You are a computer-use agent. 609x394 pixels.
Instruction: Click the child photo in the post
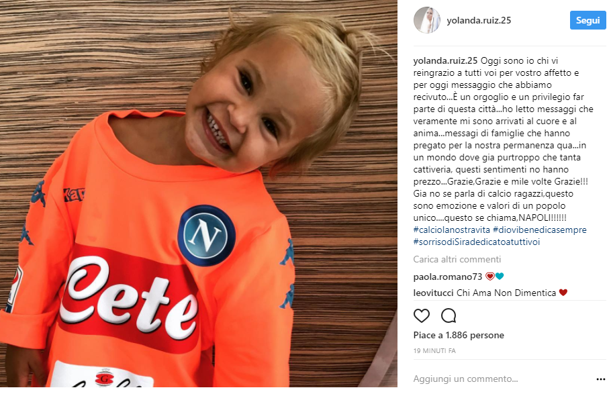[x=199, y=193]
